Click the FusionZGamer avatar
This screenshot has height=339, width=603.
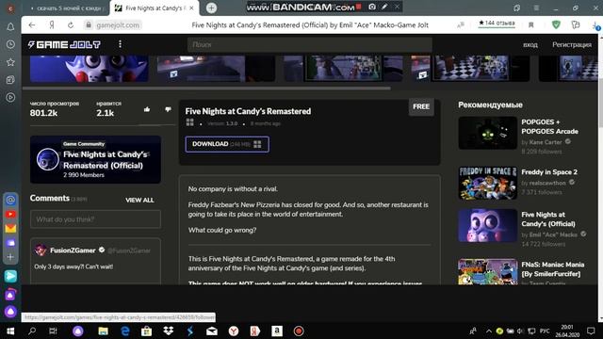41,250
